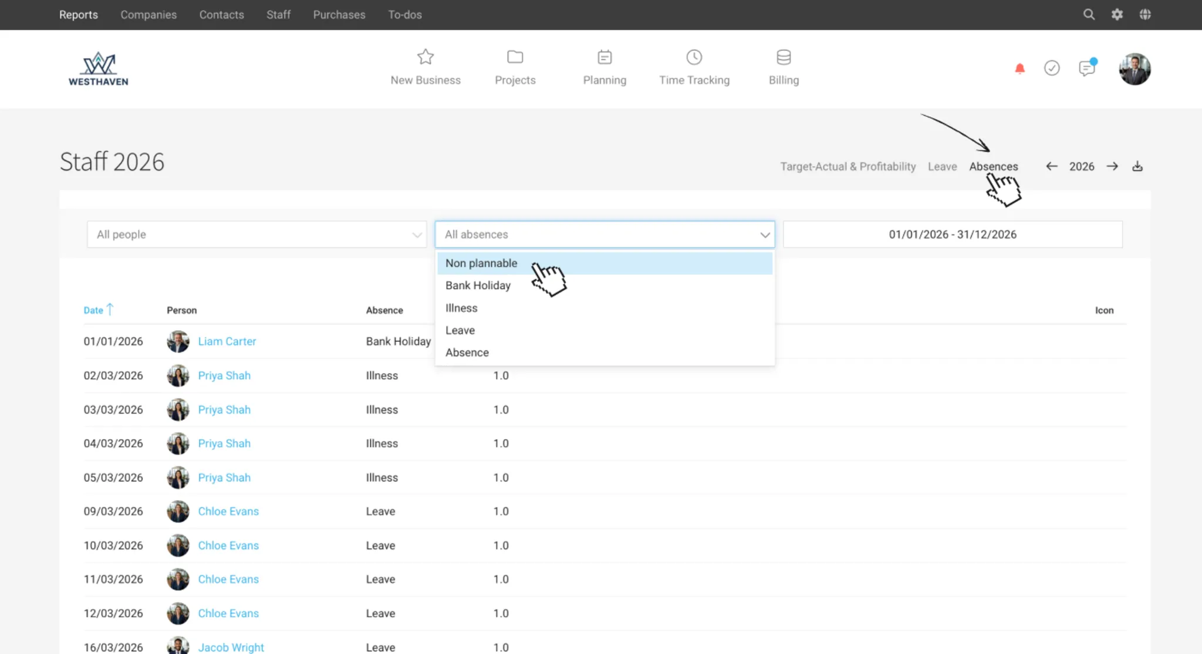The width and height of the screenshot is (1202, 654).
Task: Select Leave option in dropdown list
Action: click(605, 330)
